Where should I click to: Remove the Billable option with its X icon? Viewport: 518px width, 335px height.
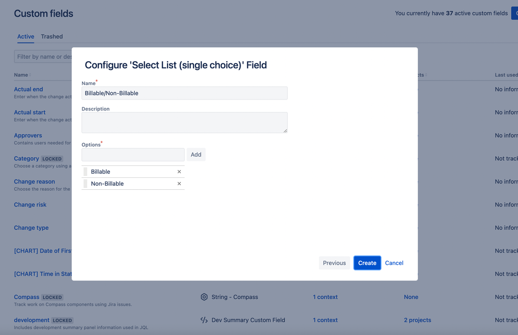coord(178,171)
